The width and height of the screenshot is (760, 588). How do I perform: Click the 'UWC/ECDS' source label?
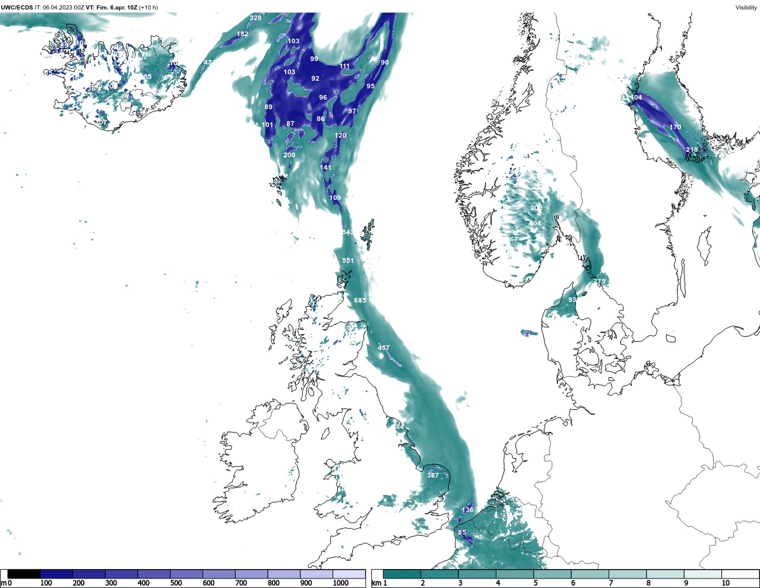click(x=17, y=8)
